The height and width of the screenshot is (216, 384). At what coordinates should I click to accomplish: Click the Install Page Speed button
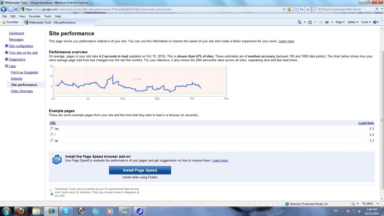pos(140,170)
